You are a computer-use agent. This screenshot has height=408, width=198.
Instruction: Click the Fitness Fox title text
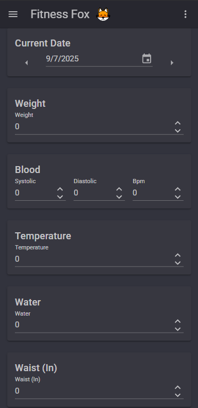60,14
